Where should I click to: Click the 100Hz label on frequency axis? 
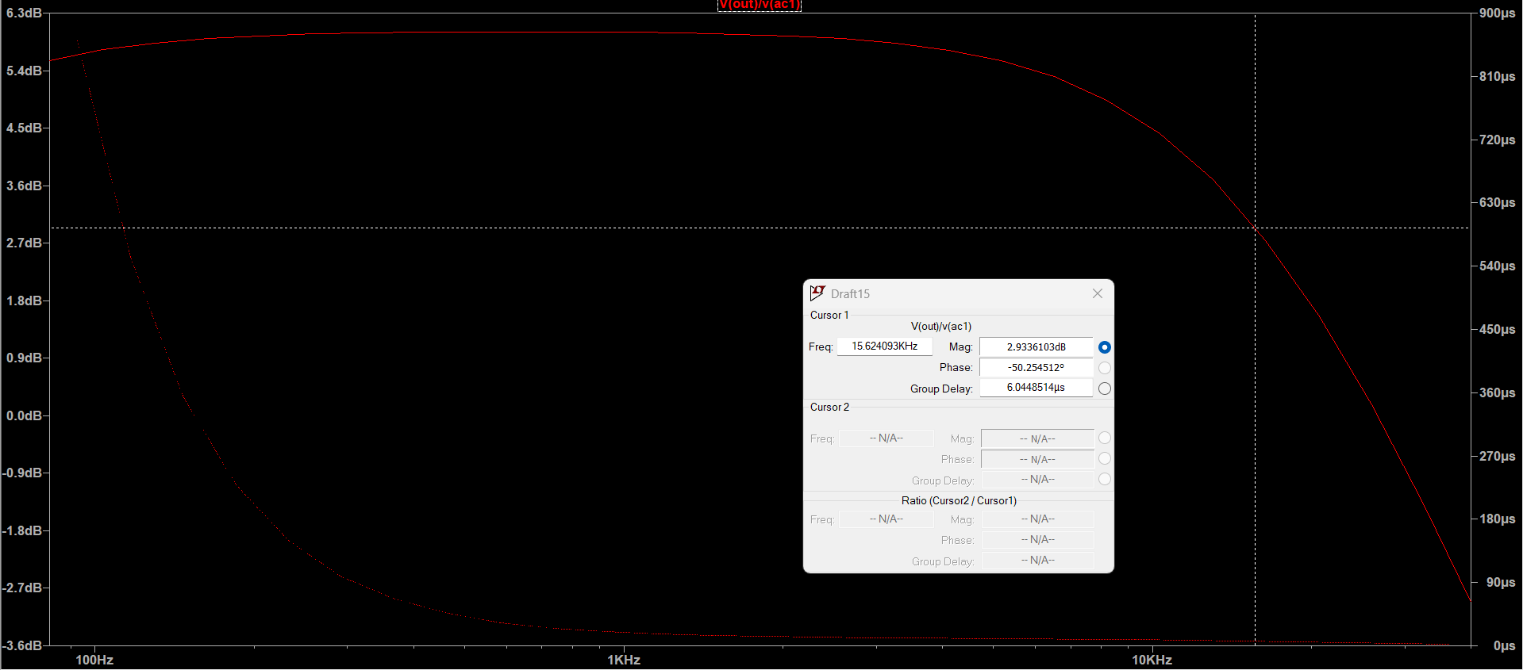[94, 660]
